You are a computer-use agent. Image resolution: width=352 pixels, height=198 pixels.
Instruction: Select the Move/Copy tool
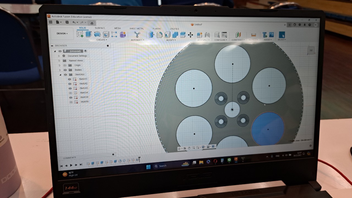tap(190, 35)
